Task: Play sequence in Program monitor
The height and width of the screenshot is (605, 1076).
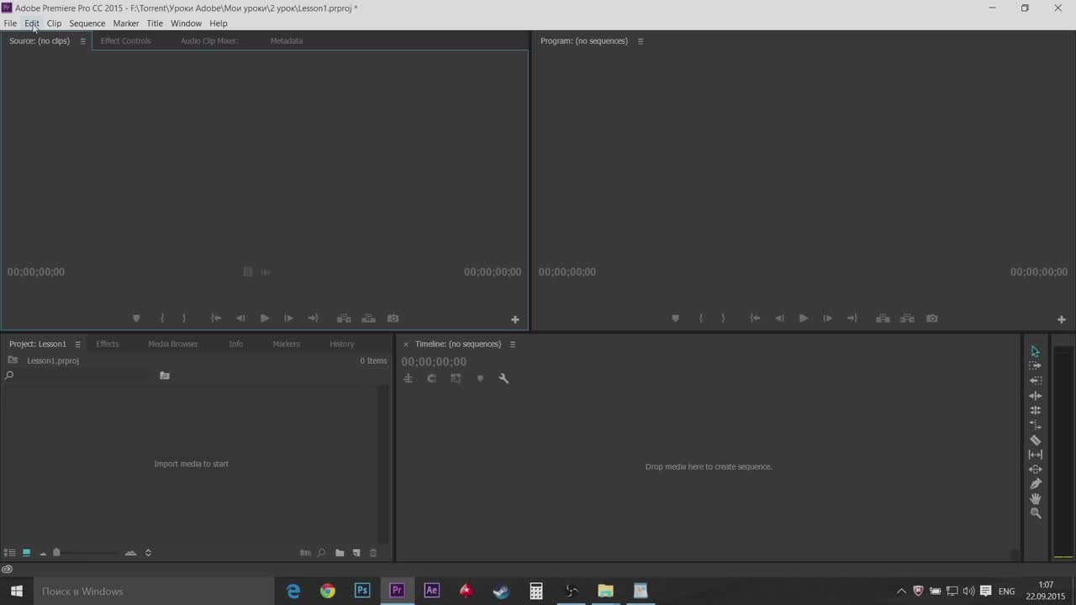Action: (804, 318)
